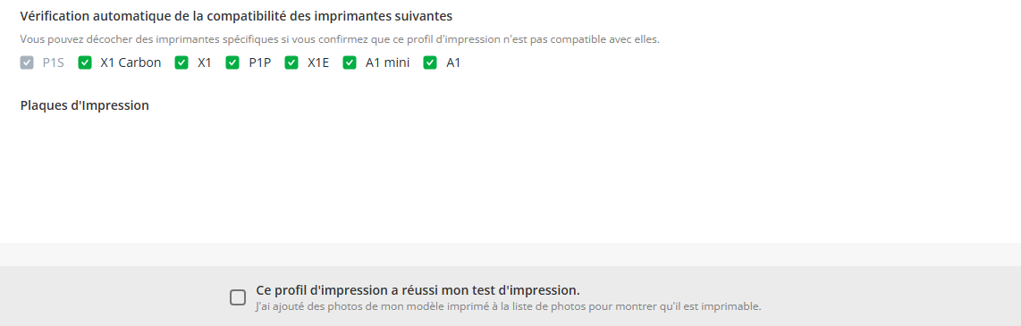
Task: Uncheck the green X1 checkbox box
Action: 181,63
